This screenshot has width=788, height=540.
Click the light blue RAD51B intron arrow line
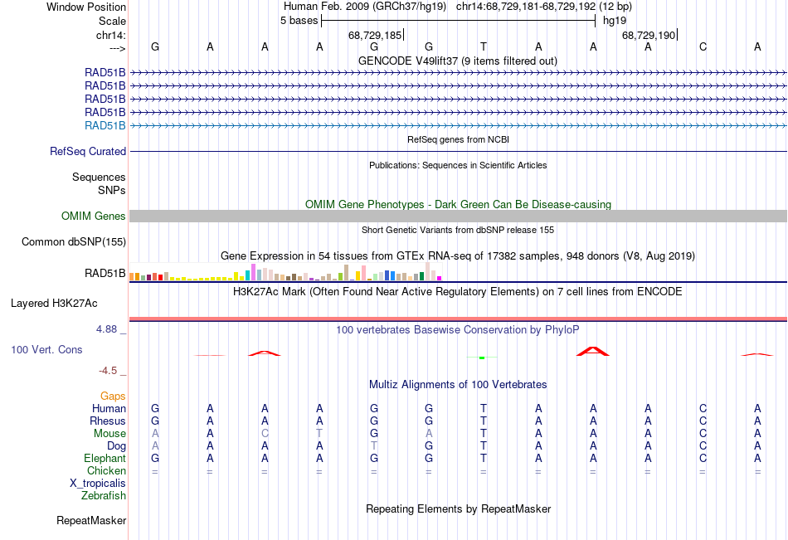click(x=458, y=126)
